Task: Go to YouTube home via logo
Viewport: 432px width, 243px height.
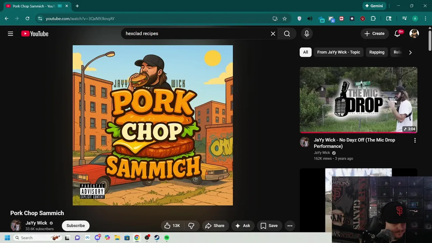Action: 35,33
